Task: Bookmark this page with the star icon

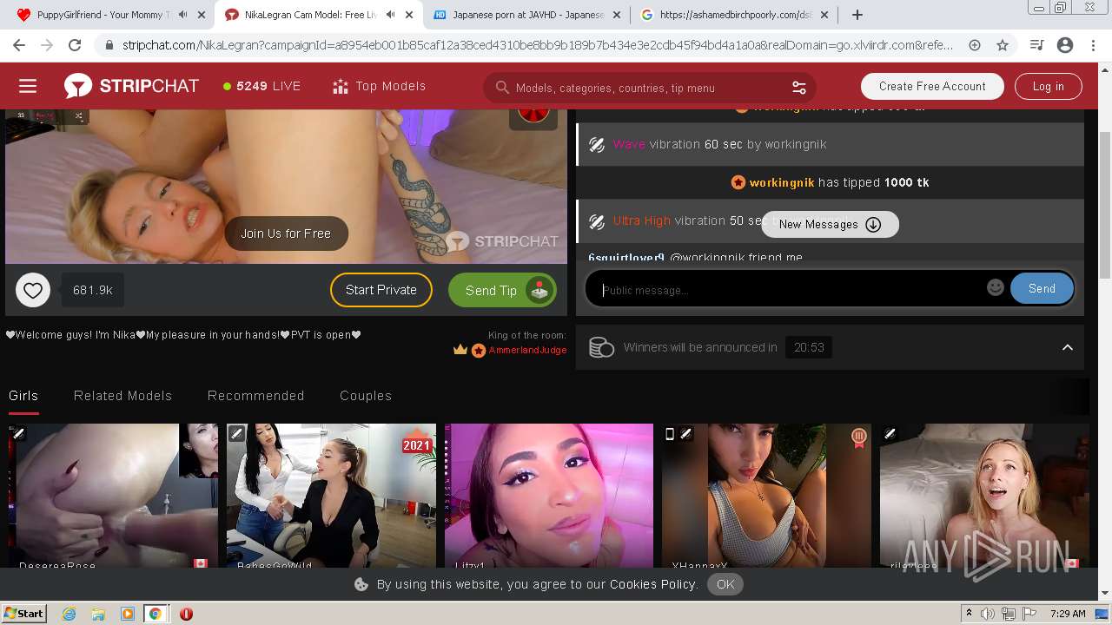Action: pyautogui.click(x=1003, y=45)
